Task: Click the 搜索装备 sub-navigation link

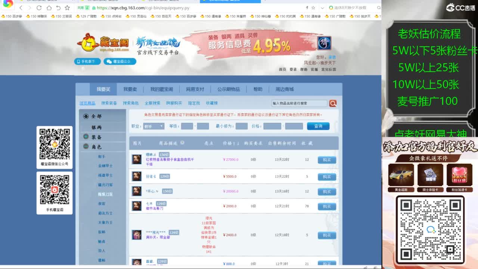Action: pyautogui.click(x=109, y=103)
